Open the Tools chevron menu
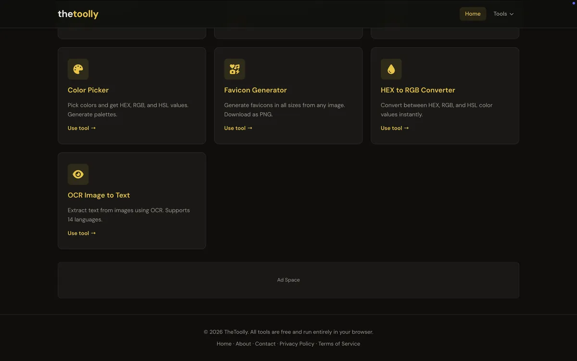Viewport: 577px width, 361px height. [x=511, y=14]
